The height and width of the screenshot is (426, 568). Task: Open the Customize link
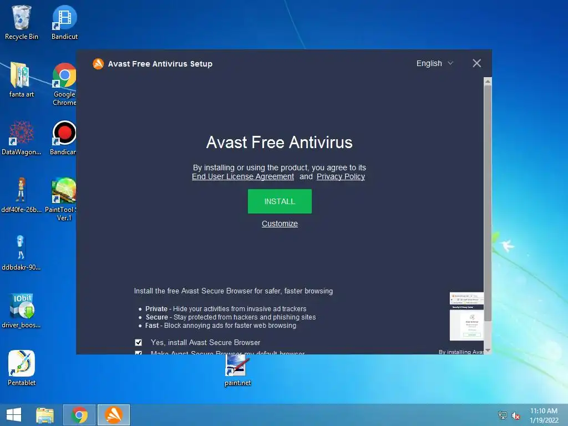[x=280, y=224]
